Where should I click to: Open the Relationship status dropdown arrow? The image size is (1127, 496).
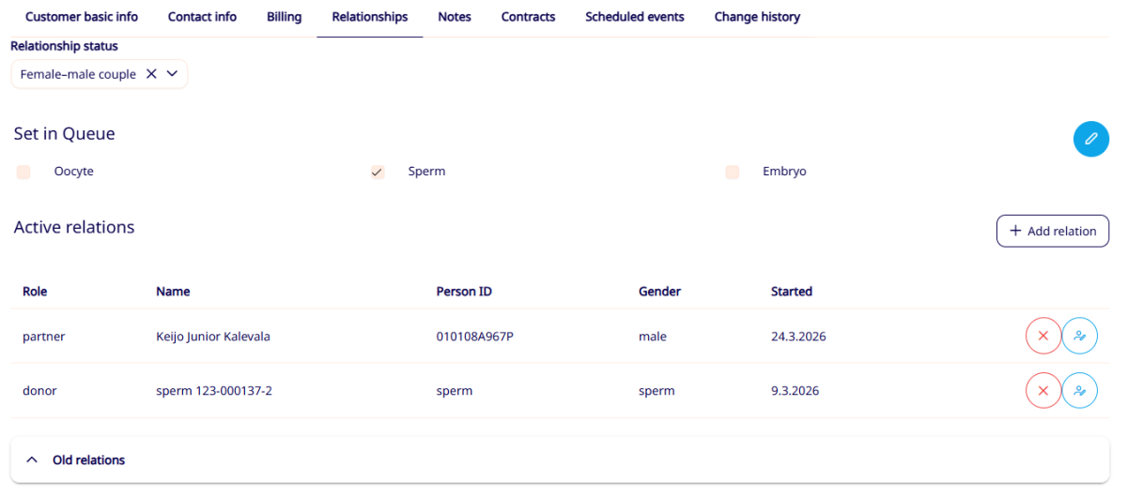[x=172, y=74]
